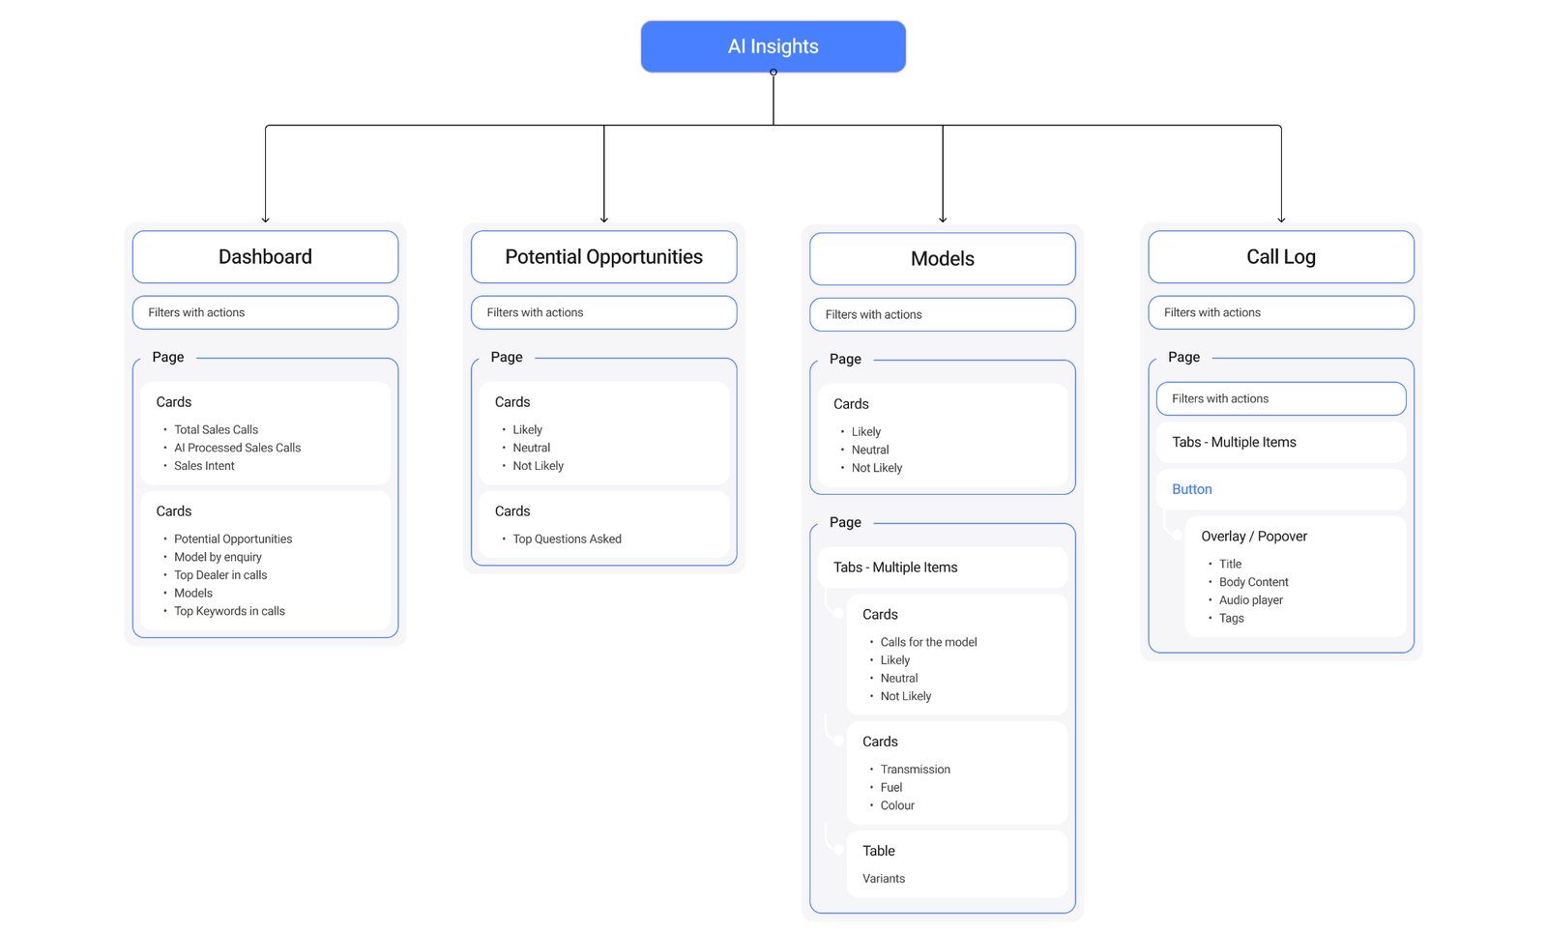Select Tabs - Multiple Items in Models
Viewport: 1547px width, 932px height.
click(895, 568)
